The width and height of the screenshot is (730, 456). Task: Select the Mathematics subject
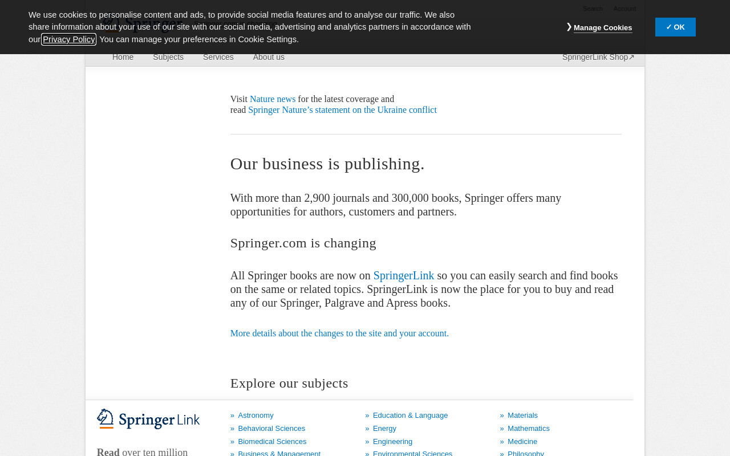[529, 429]
